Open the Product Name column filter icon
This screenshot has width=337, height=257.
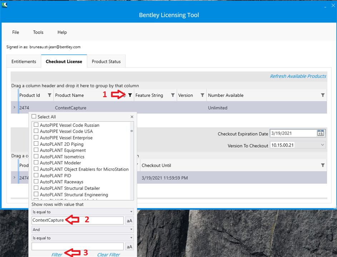[130, 95]
